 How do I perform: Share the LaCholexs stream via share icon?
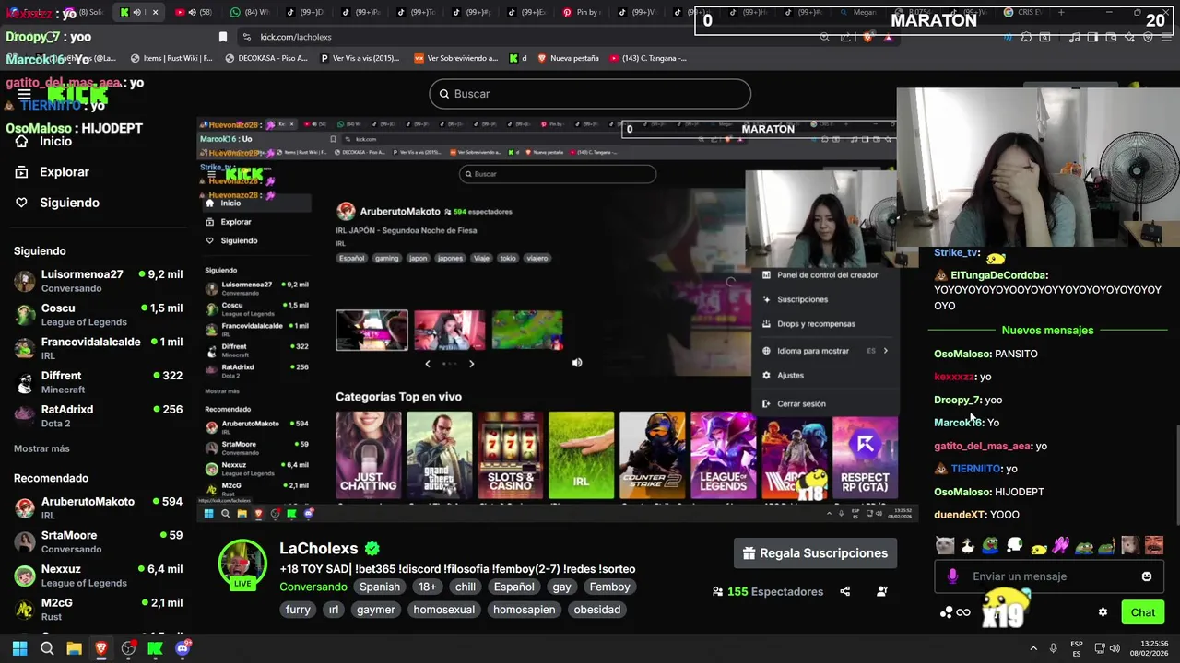(844, 591)
